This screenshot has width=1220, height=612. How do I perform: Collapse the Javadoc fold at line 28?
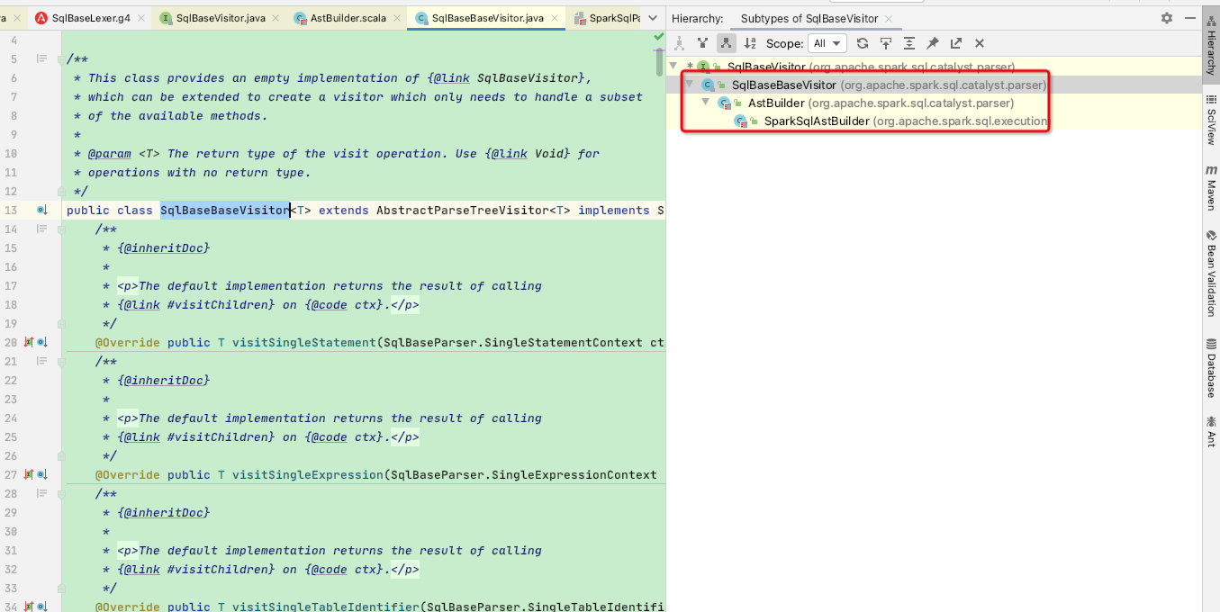tap(61, 493)
